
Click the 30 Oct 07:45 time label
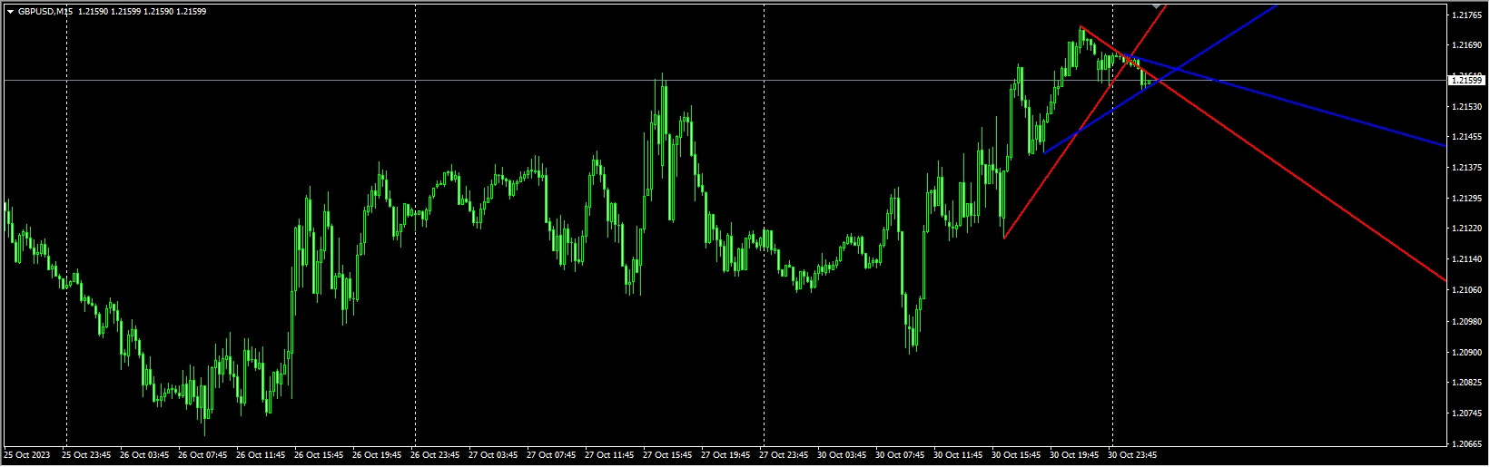coord(900,455)
